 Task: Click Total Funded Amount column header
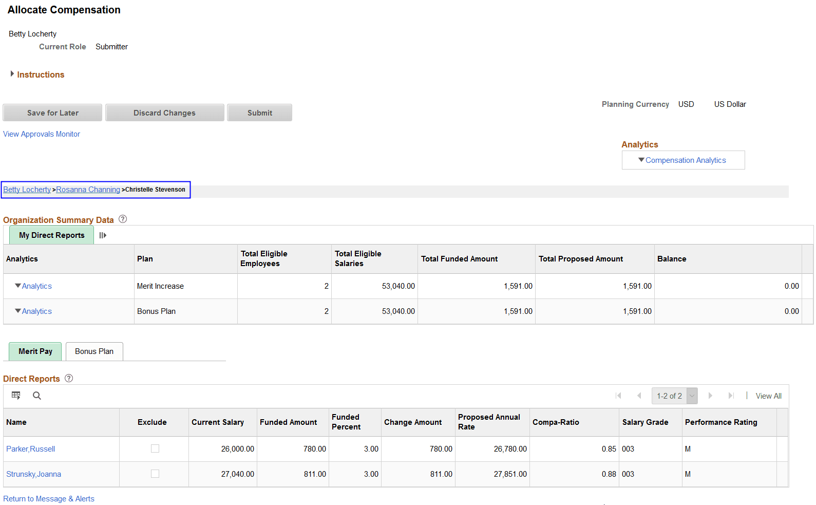460,259
